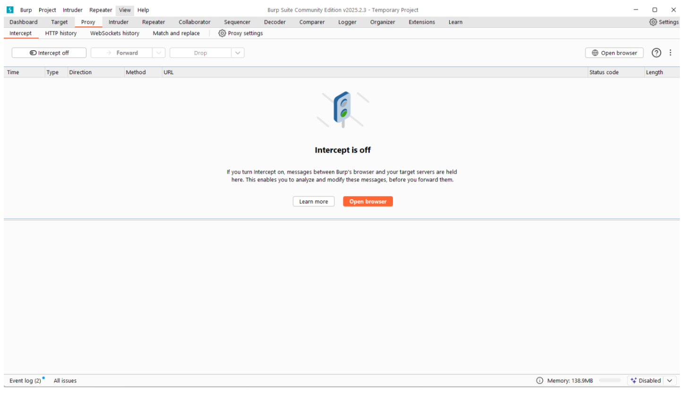
Task: Expand the Forward dropdown arrow
Action: point(159,53)
